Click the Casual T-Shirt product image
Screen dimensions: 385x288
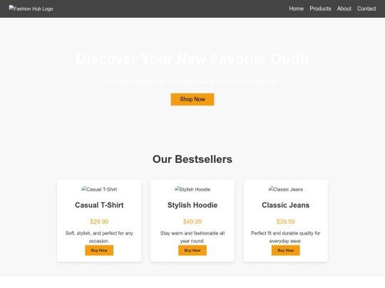[99, 189]
